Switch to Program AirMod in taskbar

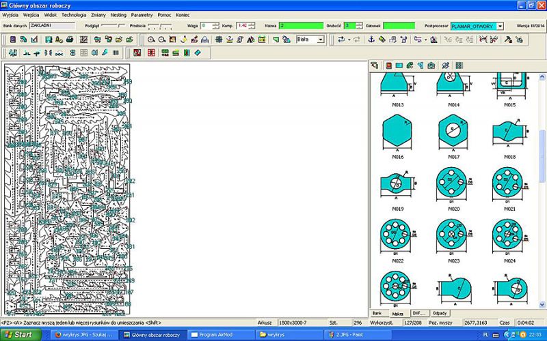(x=216, y=335)
